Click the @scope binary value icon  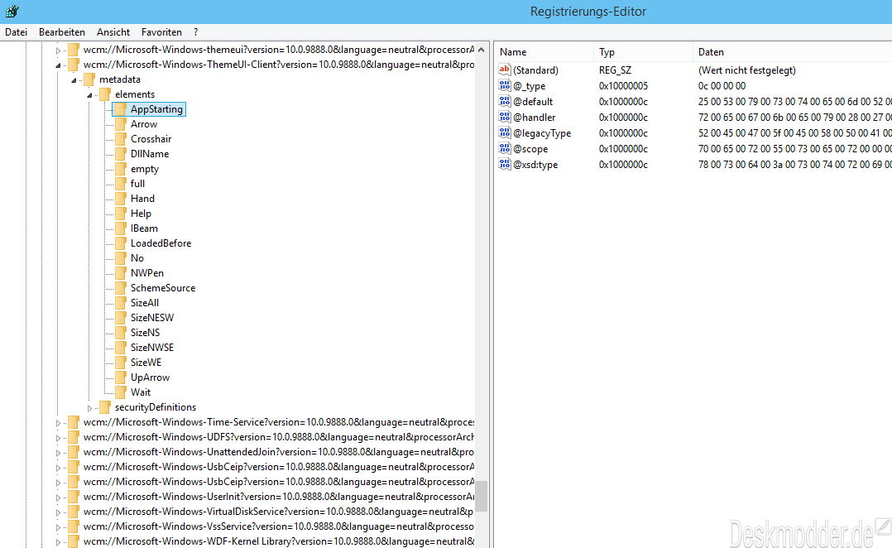505,148
